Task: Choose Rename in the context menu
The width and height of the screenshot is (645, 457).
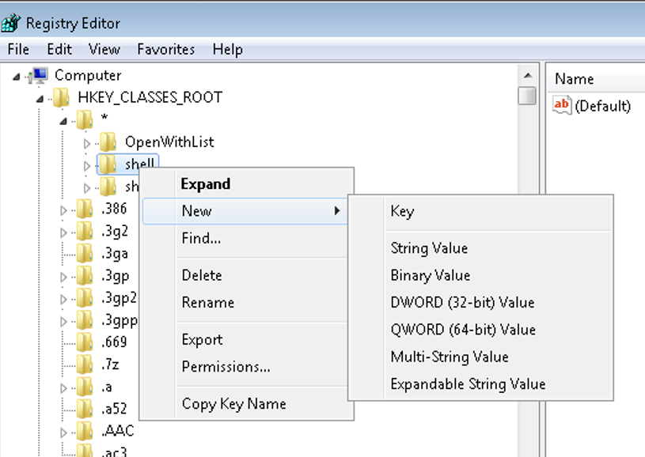Action: 247,303
